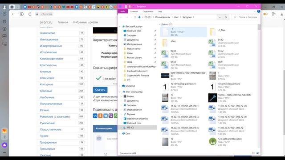Open the Explorer address history dropdown
285x160 pixels.
220,17
